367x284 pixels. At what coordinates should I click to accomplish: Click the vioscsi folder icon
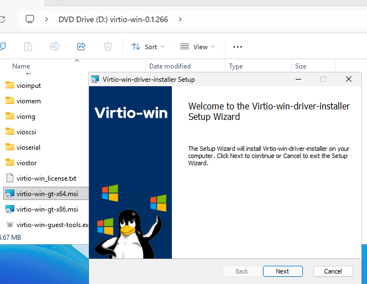coord(10,132)
